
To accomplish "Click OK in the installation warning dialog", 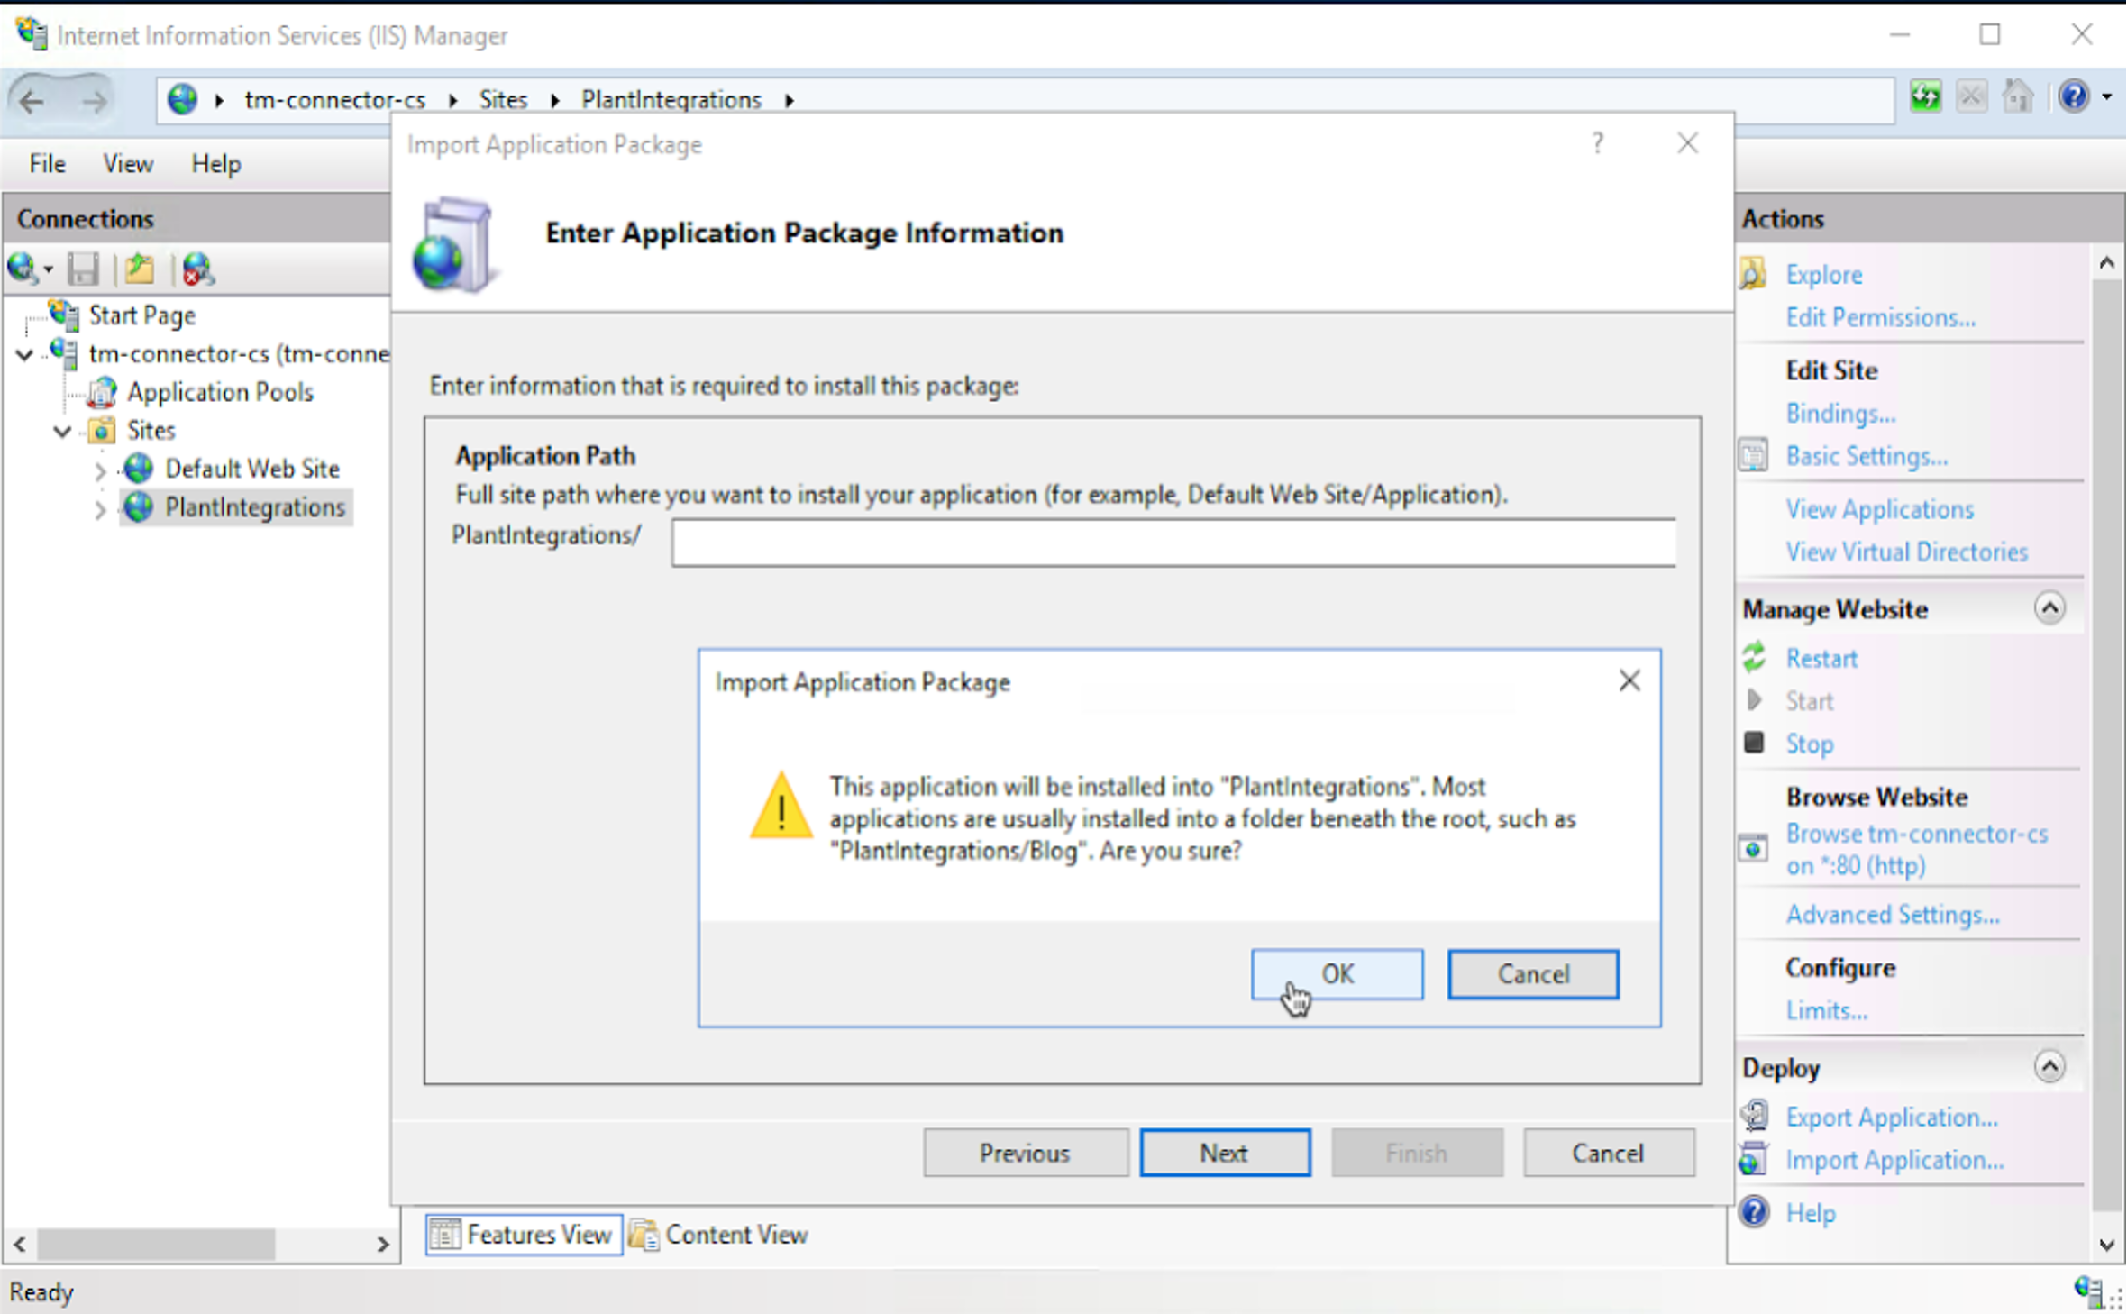I will (1336, 973).
